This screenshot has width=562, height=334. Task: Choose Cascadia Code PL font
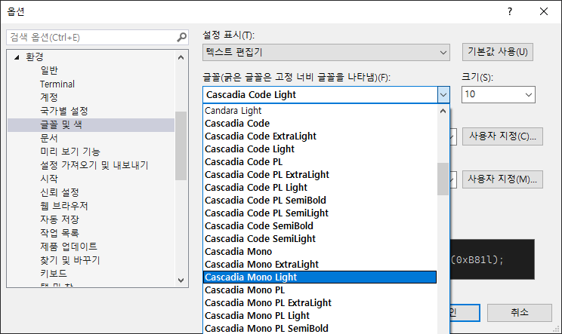pyautogui.click(x=320, y=162)
